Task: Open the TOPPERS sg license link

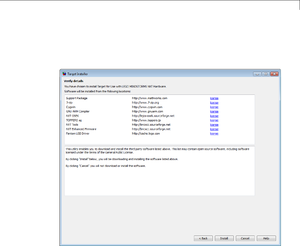Action: tap(214, 120)
